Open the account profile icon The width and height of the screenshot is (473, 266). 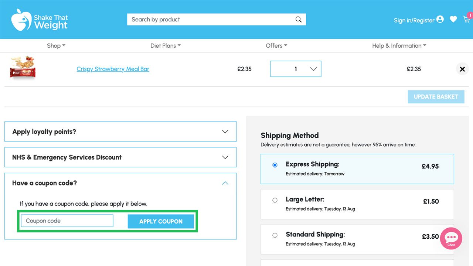(440, 19)
